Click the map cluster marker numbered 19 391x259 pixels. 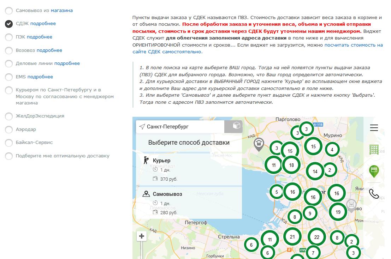[x=338, y=212]
